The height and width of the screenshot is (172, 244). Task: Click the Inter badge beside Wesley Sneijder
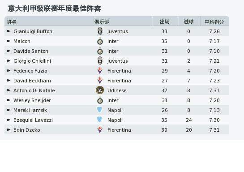[100, 100]
